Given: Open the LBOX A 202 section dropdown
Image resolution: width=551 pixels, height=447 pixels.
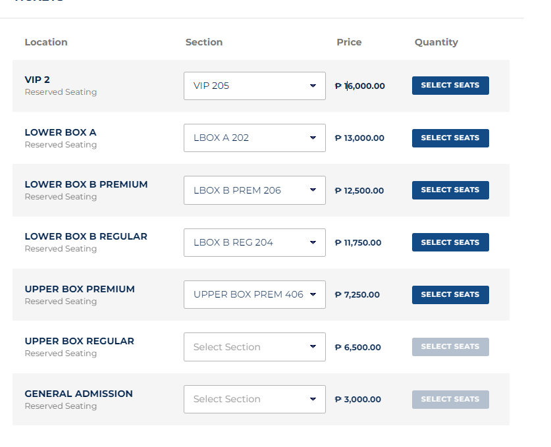Looking at the screenshot, I should pos(254,138).
